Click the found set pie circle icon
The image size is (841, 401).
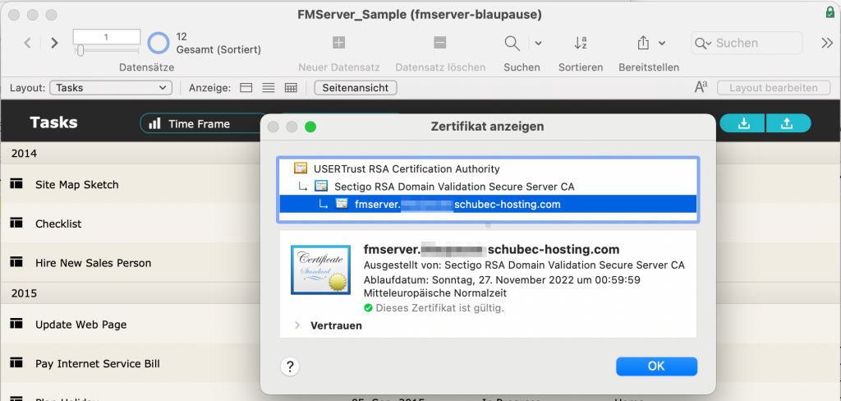tap(159, 43)
